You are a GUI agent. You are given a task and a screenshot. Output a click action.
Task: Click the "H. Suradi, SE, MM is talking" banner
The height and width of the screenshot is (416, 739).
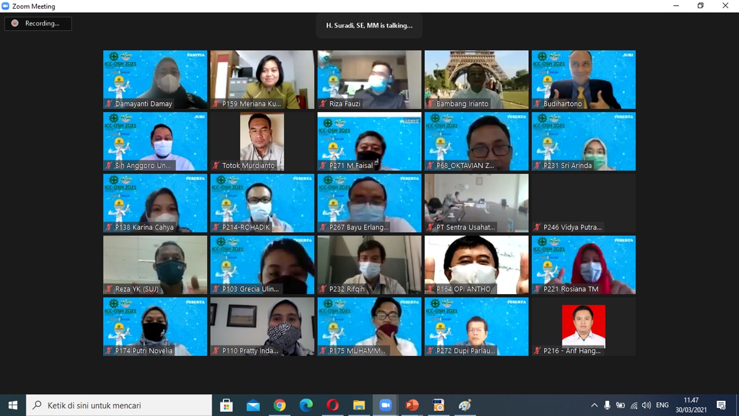(369, 25)
